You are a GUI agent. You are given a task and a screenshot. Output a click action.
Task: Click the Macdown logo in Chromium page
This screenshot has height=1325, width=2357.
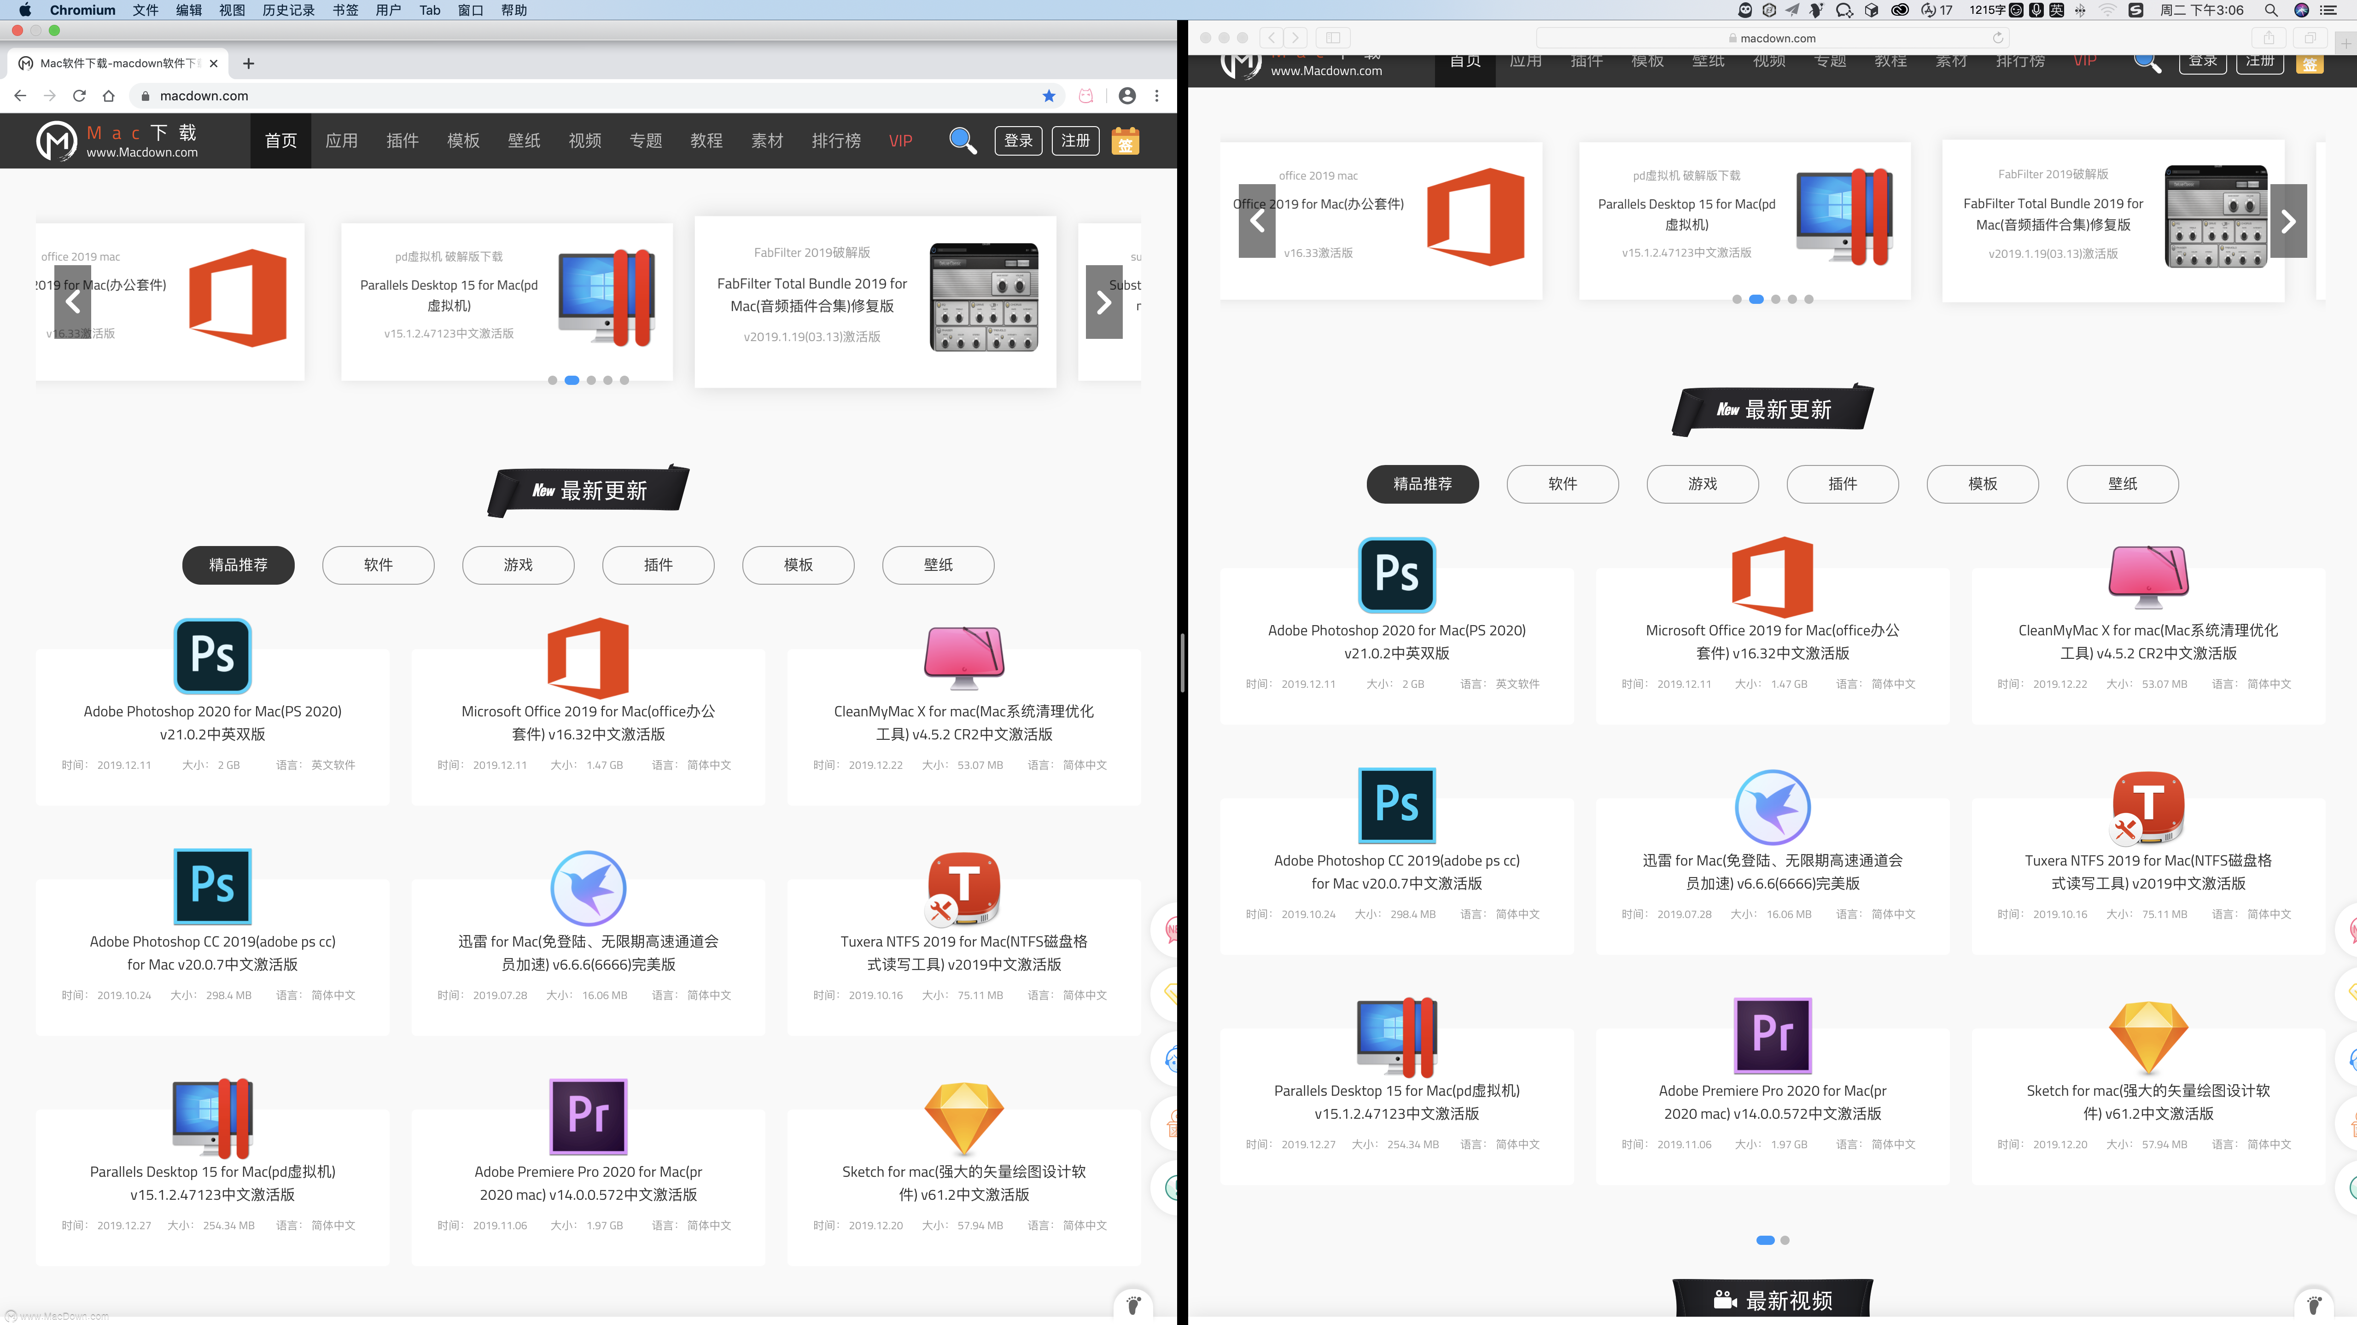pyautogui.click(x=116, y=141)
